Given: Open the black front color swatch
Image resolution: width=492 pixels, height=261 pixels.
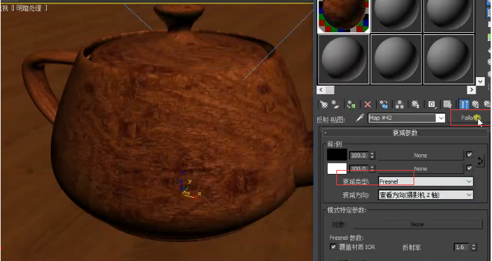Looking at the screenshot, I should click(336, 155).
